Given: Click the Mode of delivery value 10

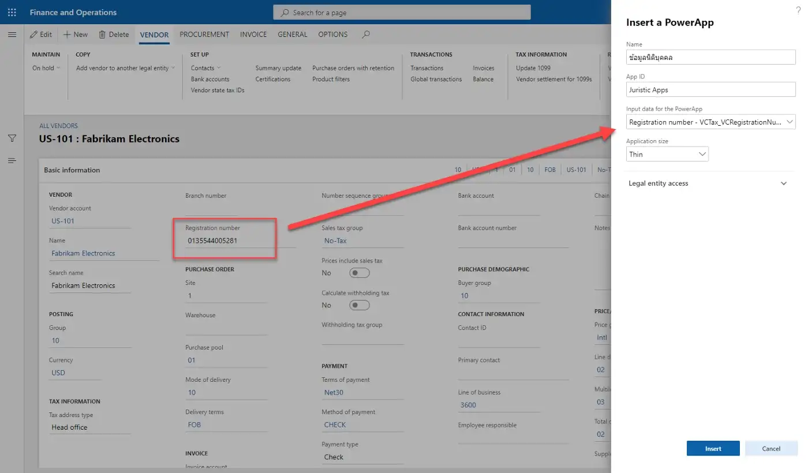Looking at the screenshot, I should tap(192, 392).
